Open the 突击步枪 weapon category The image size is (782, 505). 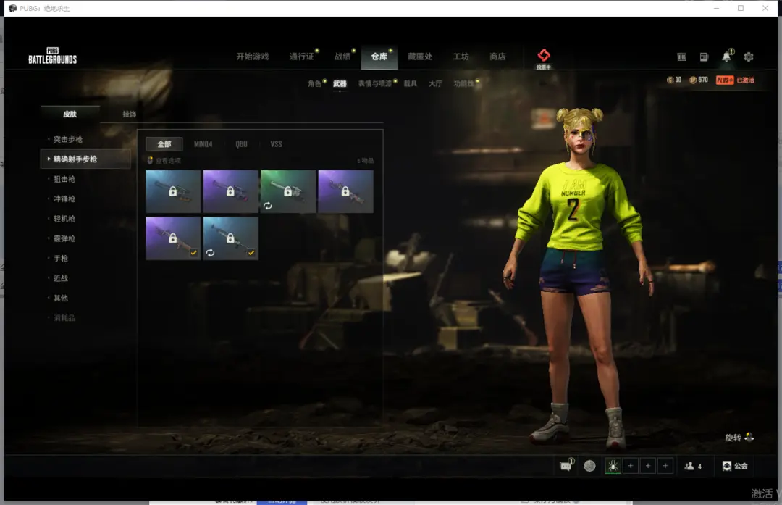pyautogui.click(x=68, y=139)
